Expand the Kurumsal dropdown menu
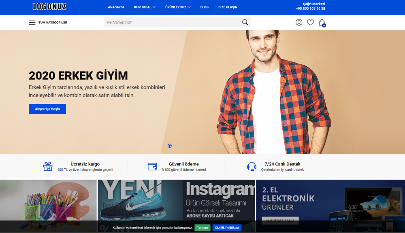 (145, 7)
